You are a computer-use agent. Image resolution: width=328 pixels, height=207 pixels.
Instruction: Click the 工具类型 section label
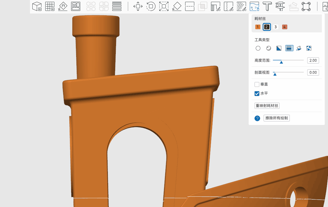point(262,40)
